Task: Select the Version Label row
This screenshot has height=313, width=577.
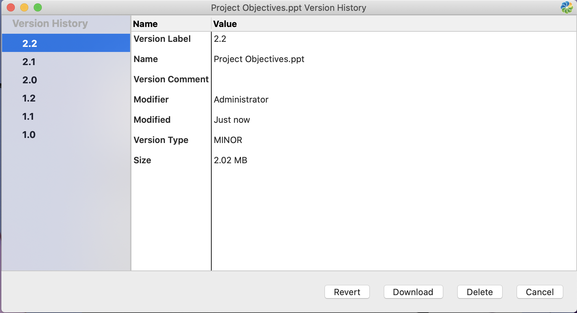Action: point(162,39)
